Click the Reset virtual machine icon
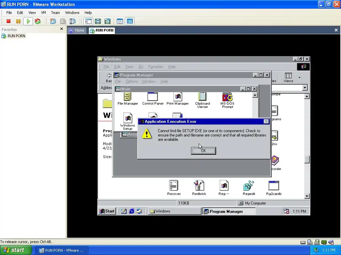 [x=38, y=21]
